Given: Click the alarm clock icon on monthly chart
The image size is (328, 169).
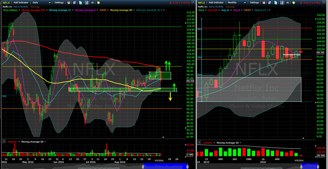Looking at the screenshot, I should (x=264, y=3).
